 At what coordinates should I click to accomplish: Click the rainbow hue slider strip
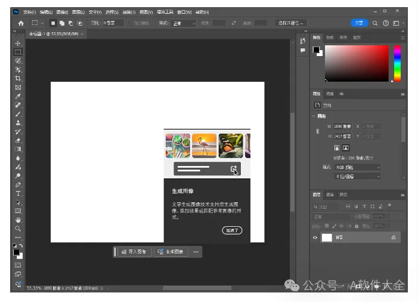point(398,63)
